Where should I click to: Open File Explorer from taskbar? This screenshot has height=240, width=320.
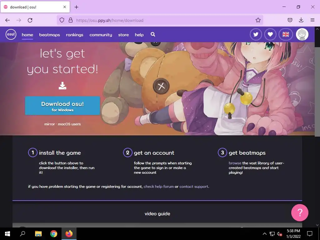tap(38, 234)
